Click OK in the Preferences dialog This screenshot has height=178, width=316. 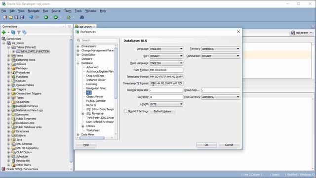tap(206, 145)
